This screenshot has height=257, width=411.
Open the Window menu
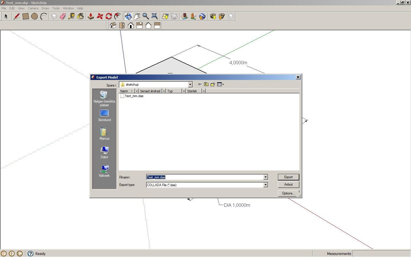68,8
